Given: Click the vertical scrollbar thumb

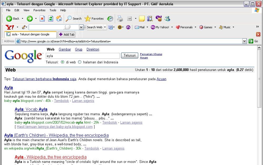Looking at the screenshot, I should point(259,79).
